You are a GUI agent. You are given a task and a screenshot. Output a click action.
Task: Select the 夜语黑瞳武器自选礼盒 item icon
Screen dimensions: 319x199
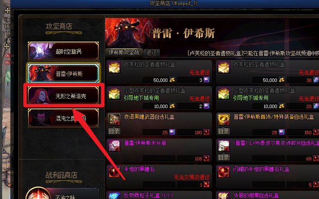click(x=114, y=120)
